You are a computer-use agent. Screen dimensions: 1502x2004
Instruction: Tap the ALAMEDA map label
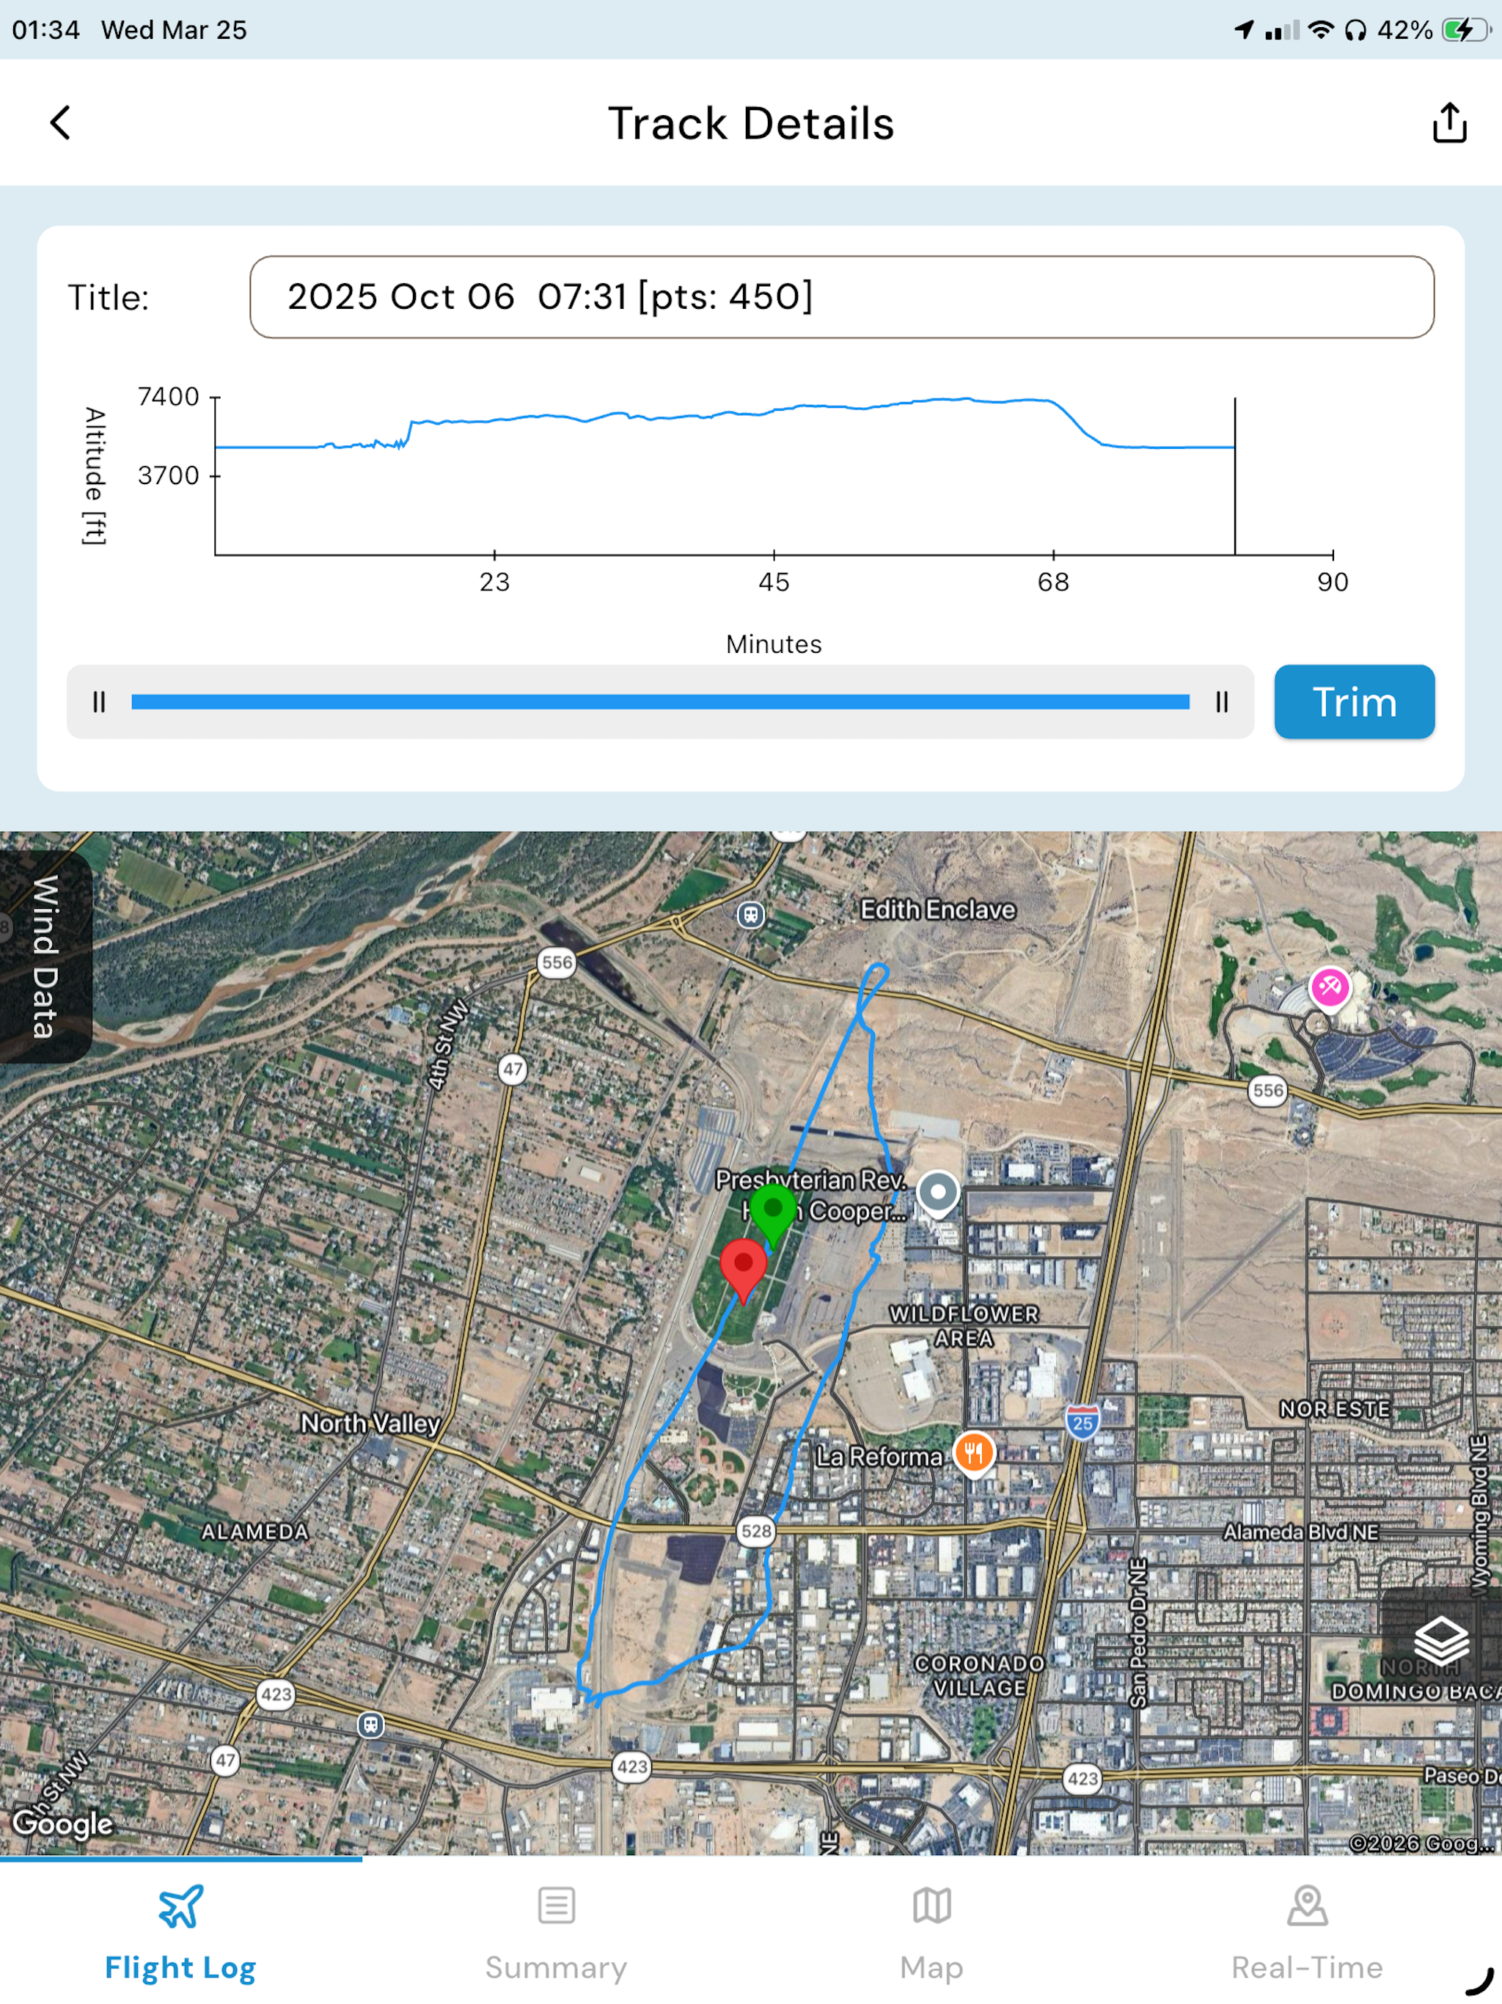[254, 1531]
